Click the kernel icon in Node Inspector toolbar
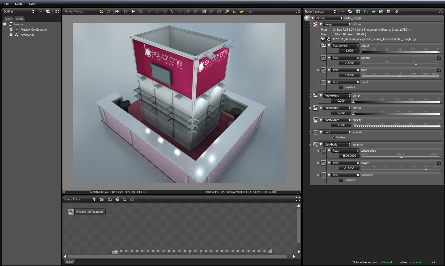 (x=396, y=11)
